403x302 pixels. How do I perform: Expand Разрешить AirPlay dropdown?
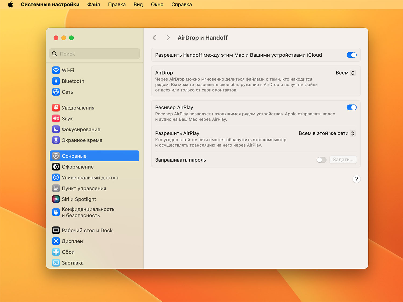click(x=327, y=133)
